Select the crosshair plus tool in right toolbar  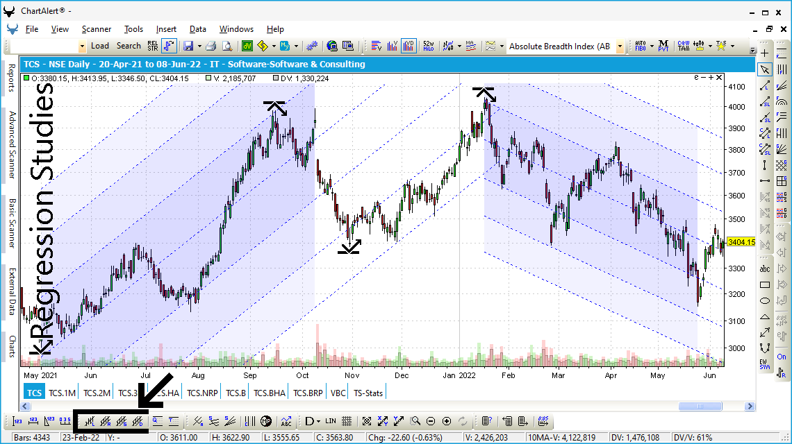pos(765,53)
